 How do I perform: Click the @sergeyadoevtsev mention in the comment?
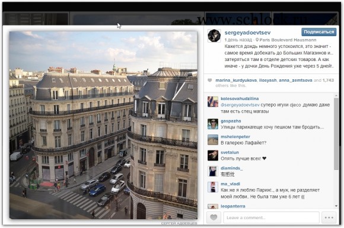point(240,105)
